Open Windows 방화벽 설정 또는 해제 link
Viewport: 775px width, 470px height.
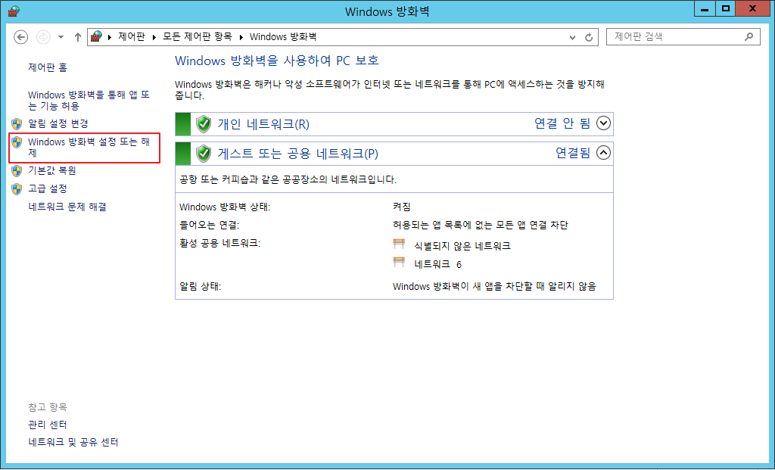tap(89, 148)
